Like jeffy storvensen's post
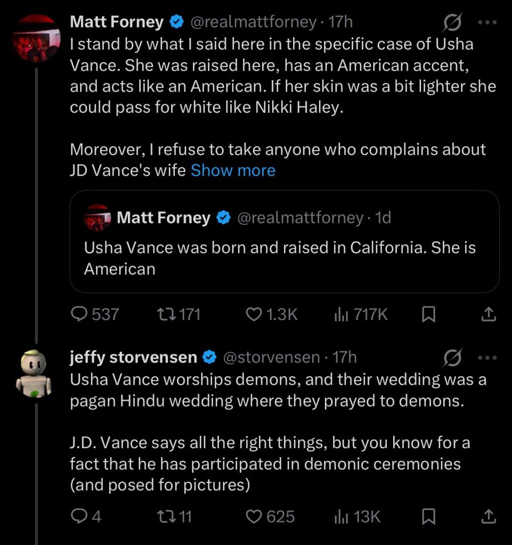This screenshot has height=545, width=512. [254, 516]
